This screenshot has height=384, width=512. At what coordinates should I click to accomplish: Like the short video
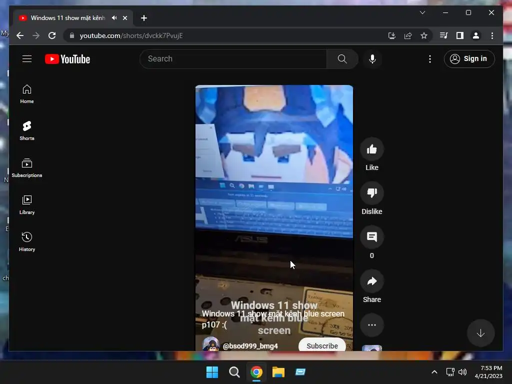tap(371, 149)
